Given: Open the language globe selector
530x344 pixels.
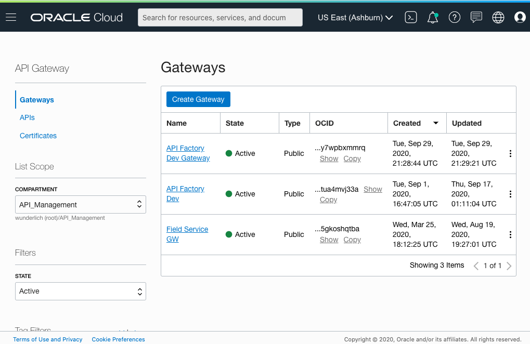Looking at the screenshot, I should [x=498, y=17].
